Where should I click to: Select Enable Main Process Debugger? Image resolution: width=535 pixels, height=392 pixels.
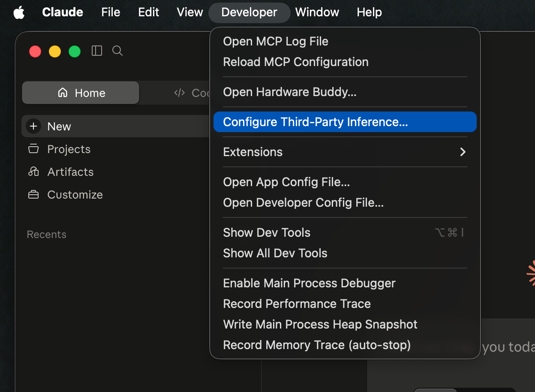[x=345, y=283]
